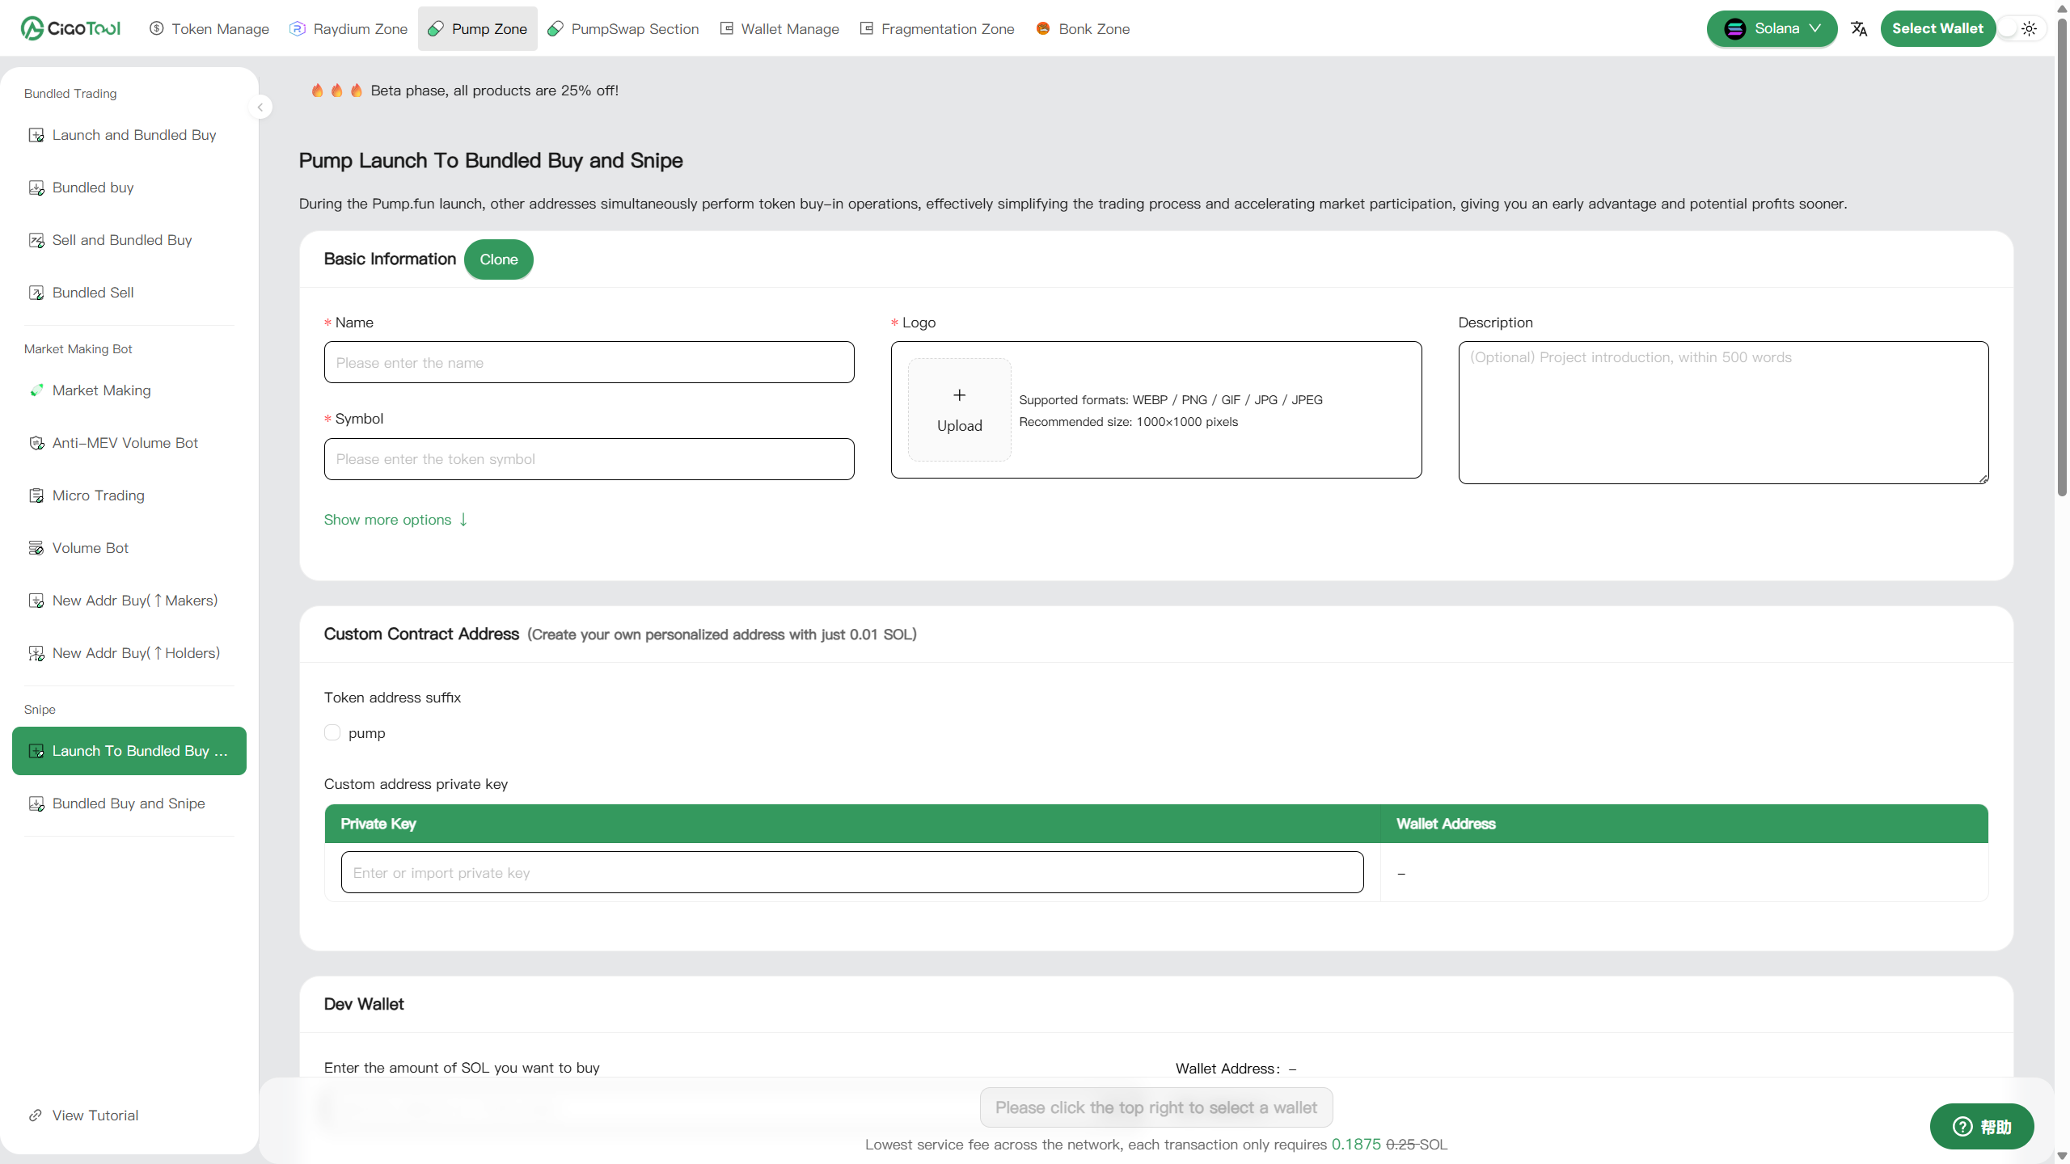This screenshot has height=1164, width=2070.
Task: Click the Bundled Buy and Snipe icon
Action: pyautogui.click(x=36, y=803)
